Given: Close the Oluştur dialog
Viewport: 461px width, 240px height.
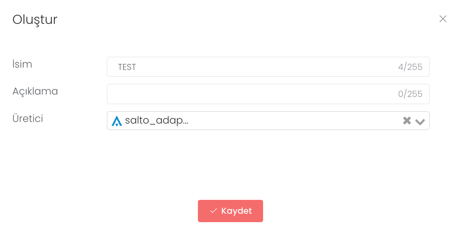Looking at the screenshot, I should [x=443, y=19].
